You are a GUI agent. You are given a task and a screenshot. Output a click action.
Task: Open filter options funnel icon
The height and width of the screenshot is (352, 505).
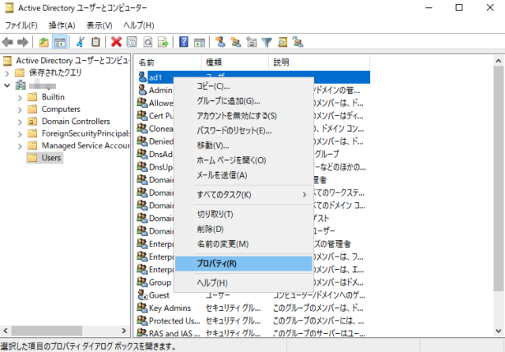point(267,42)
